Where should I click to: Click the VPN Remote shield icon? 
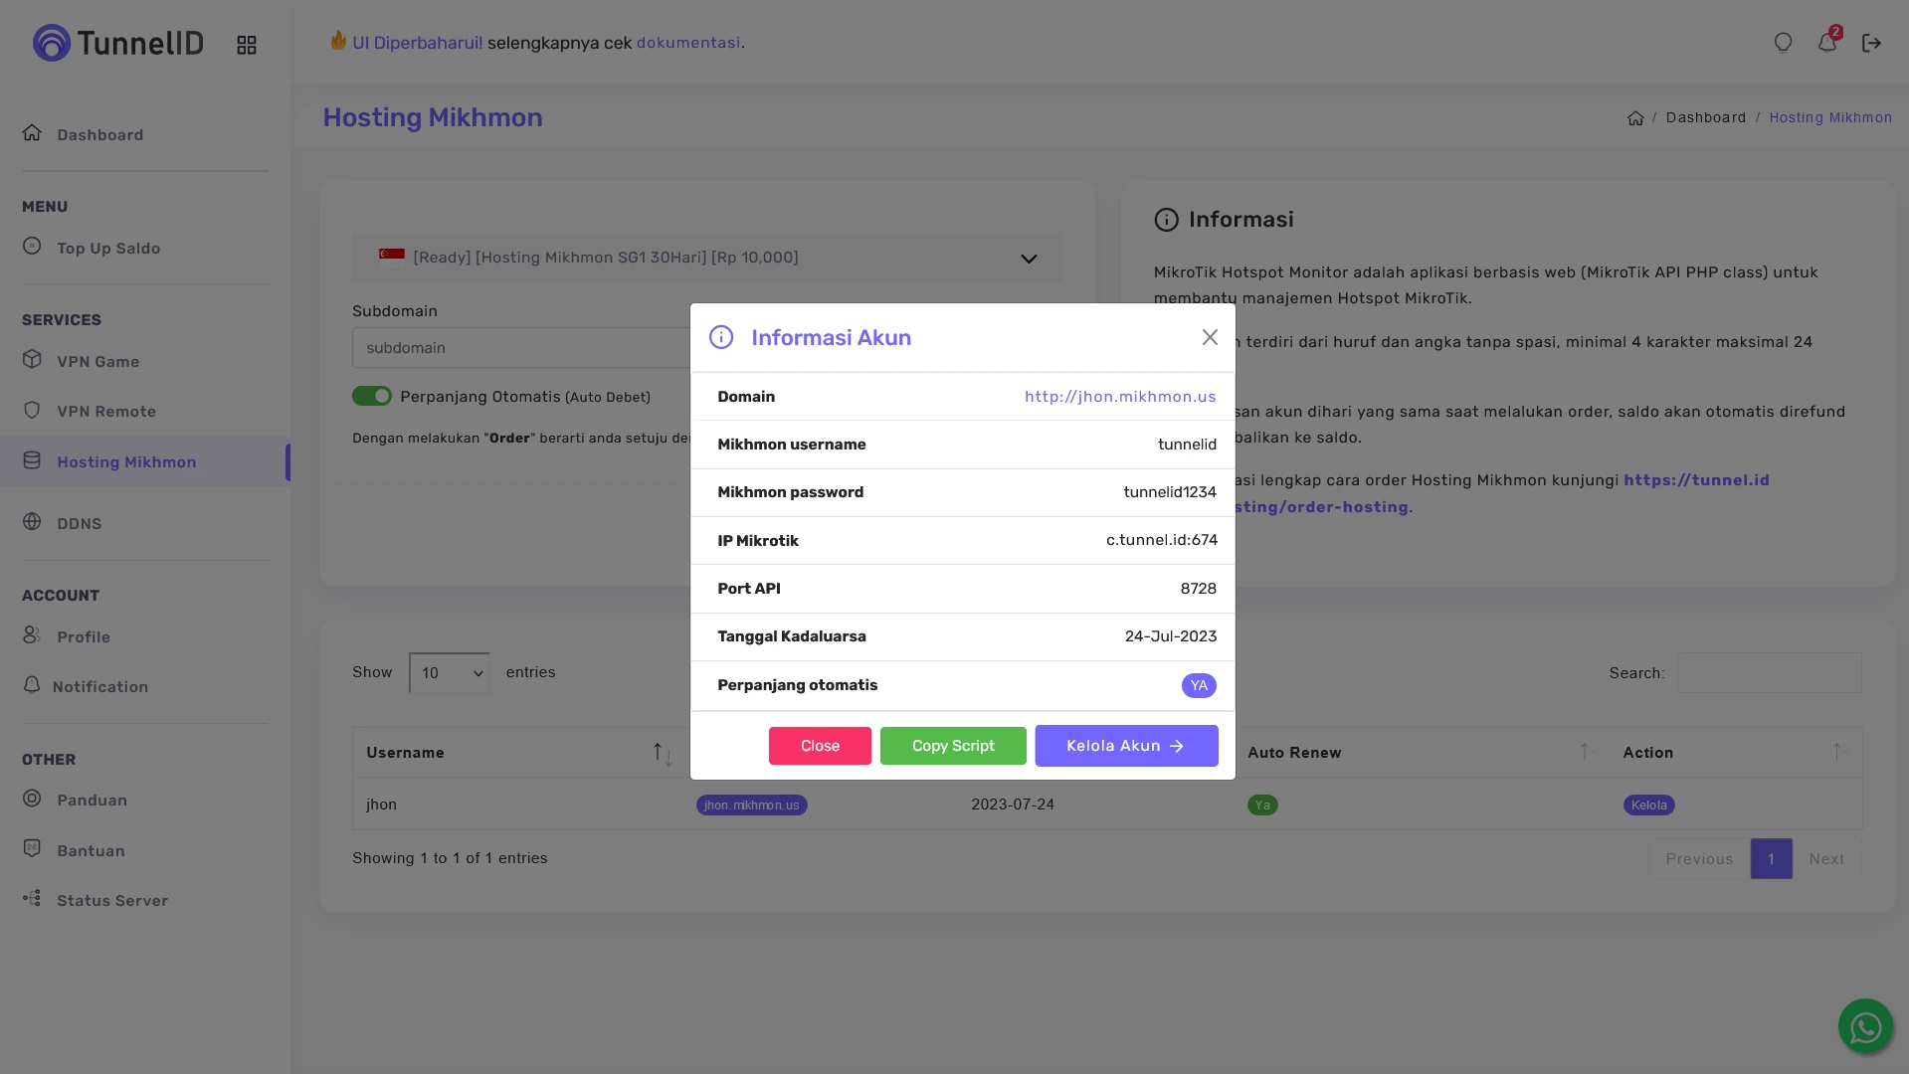coord(32,410)
